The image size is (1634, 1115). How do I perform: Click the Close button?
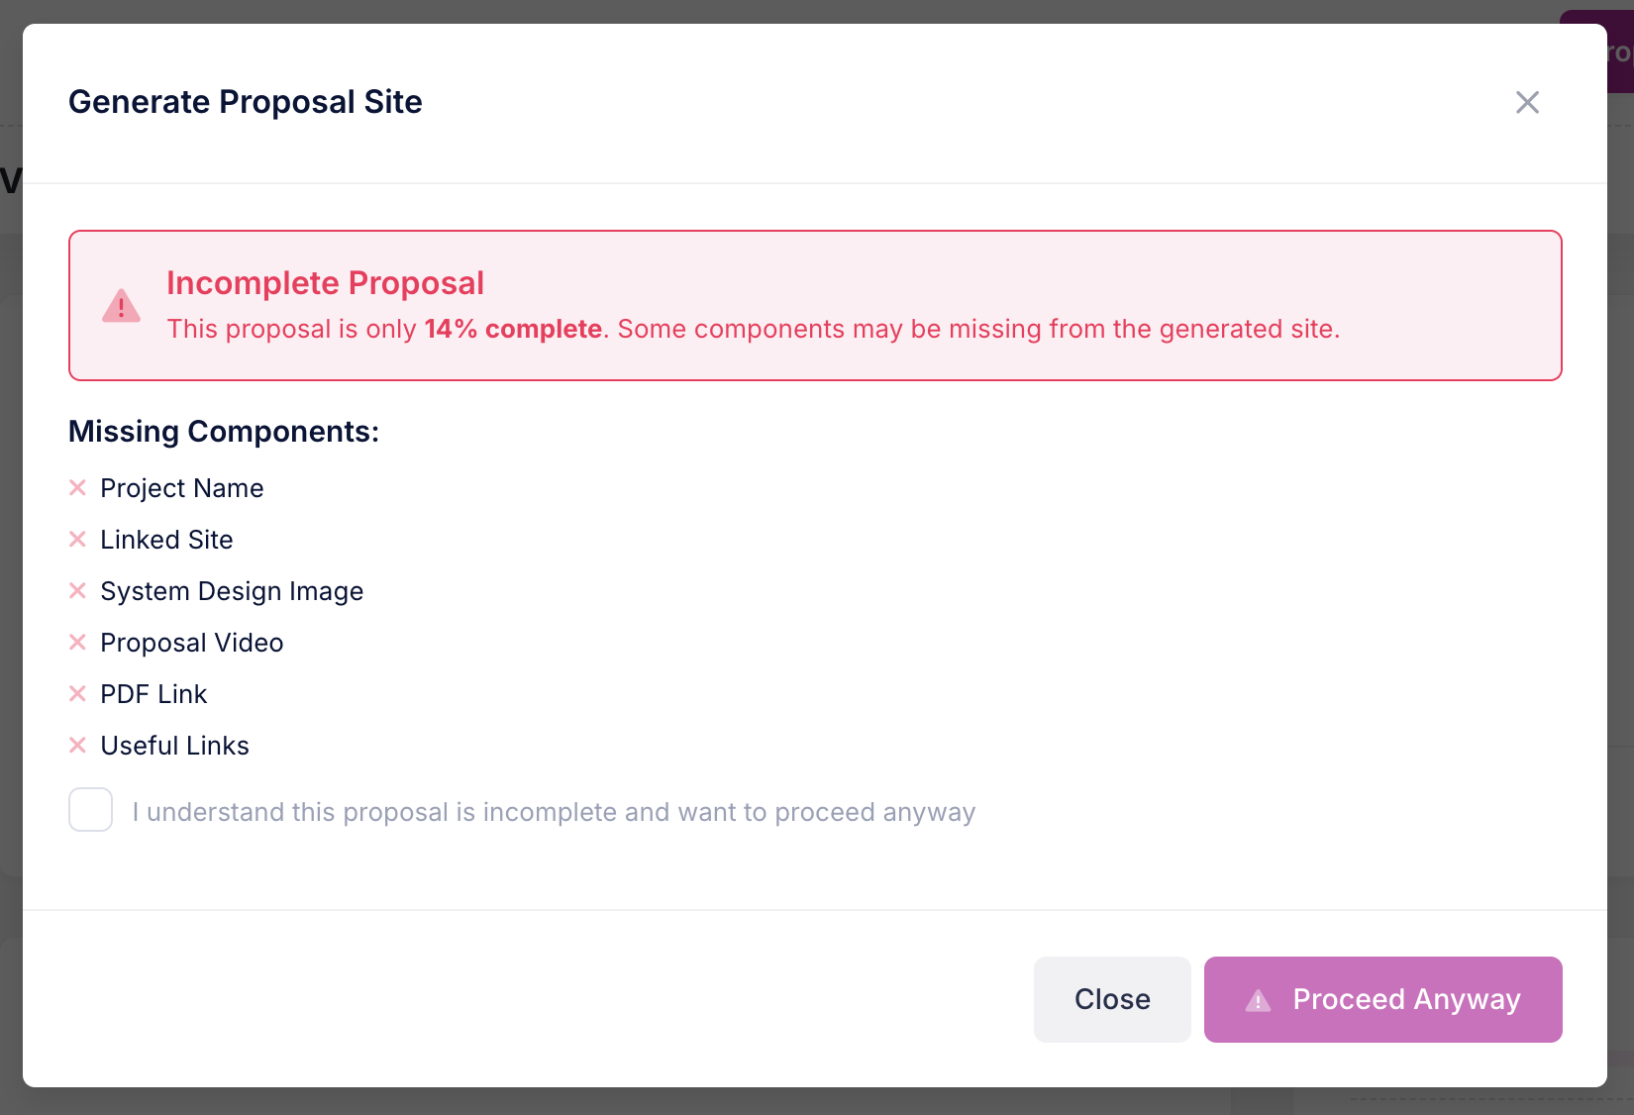click(1111, 999)
